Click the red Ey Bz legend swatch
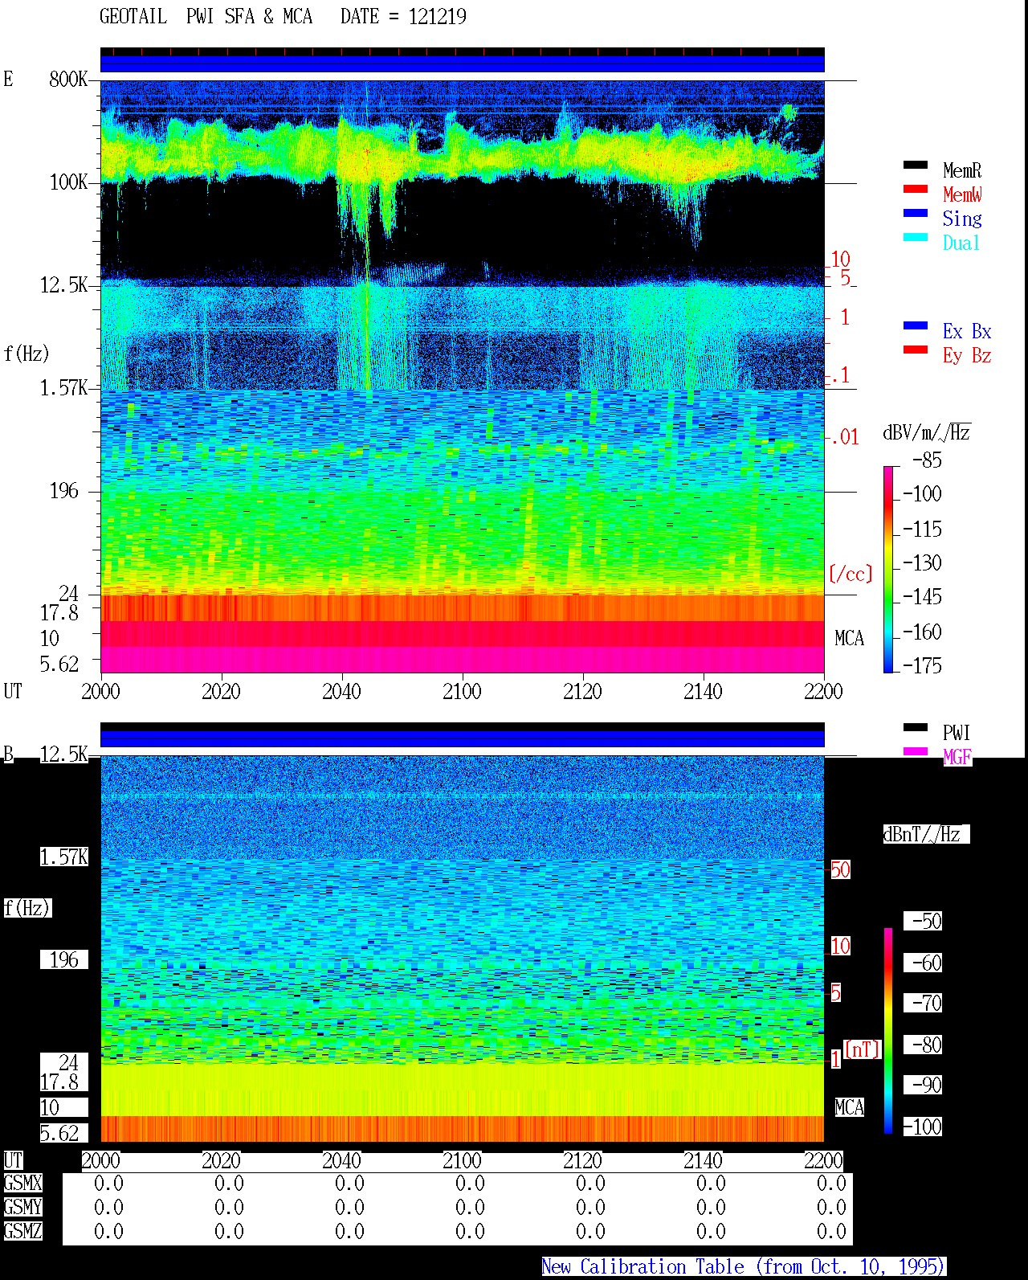Image resolution: width=1028 pixels, height=1280 pixels. pos(916,350)
